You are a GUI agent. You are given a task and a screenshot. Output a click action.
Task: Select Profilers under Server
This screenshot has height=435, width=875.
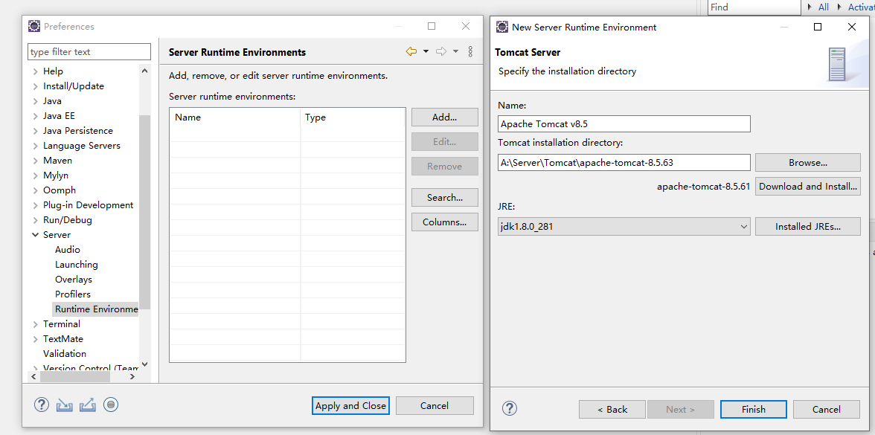(x=73, y=294)
